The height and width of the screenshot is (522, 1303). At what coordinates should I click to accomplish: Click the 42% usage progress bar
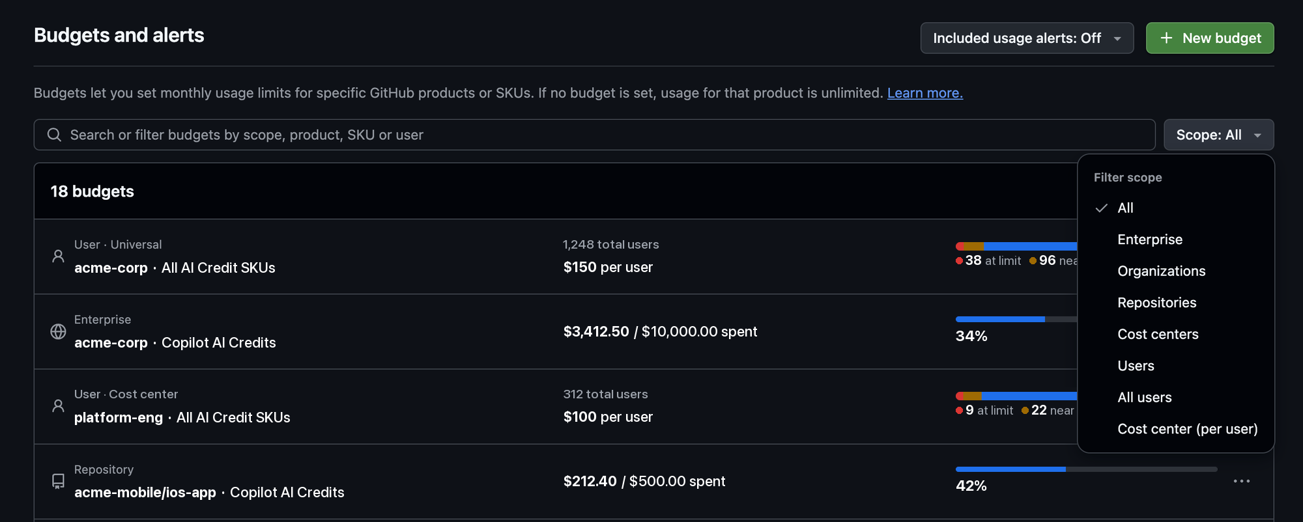[1086, 469]
